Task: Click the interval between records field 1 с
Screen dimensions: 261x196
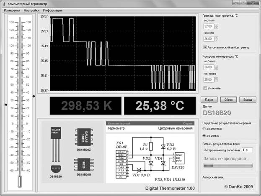Action: [x=247, y=150]
